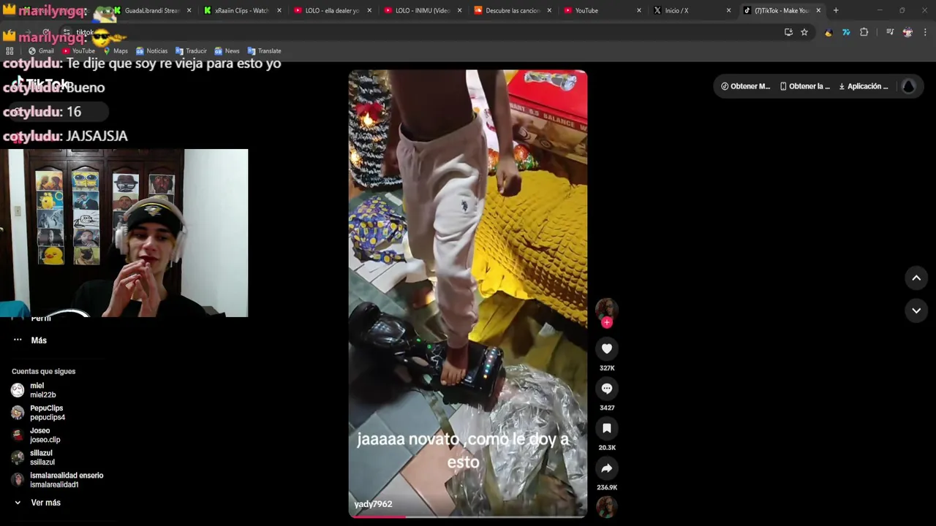Screen dimensions: 936x526
Task: Switch to LOLO - INIMU video tab
Action: click(422, 10)
